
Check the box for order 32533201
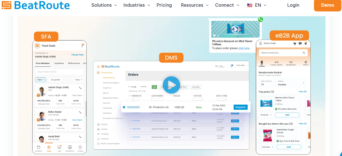pos(130,137)
